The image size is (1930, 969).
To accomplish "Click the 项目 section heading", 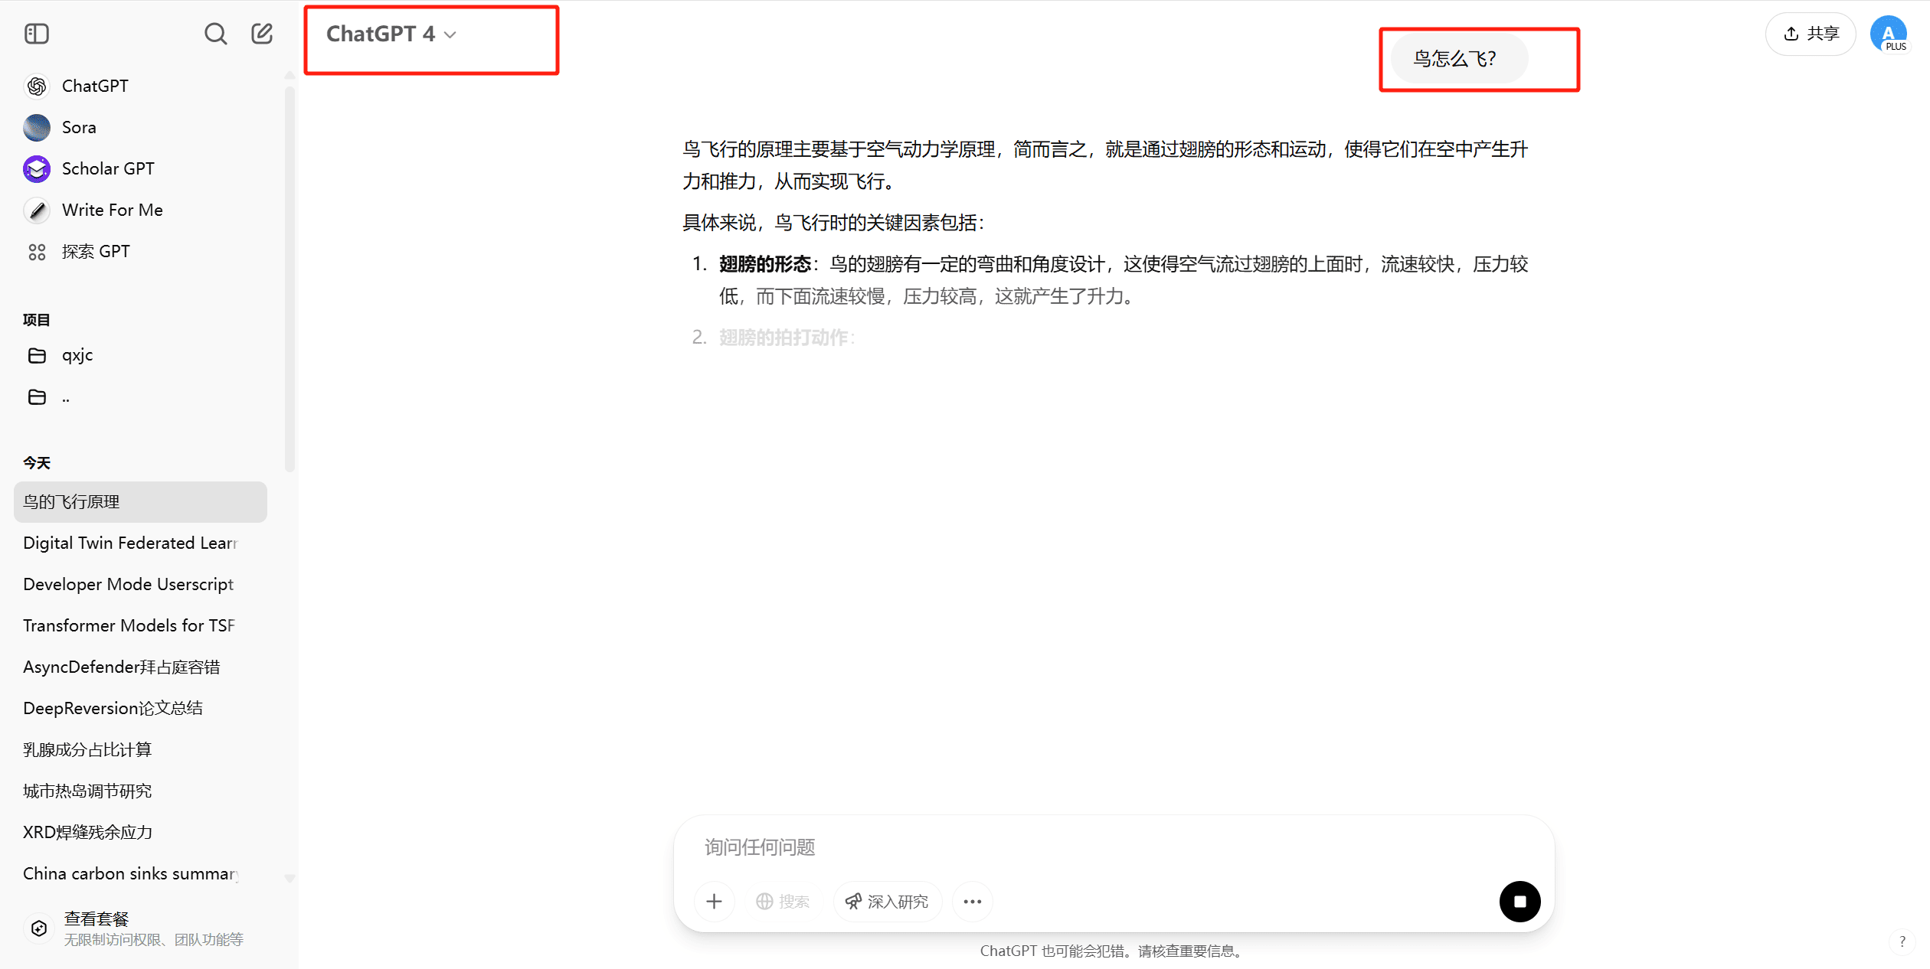I will pos(36,320).
